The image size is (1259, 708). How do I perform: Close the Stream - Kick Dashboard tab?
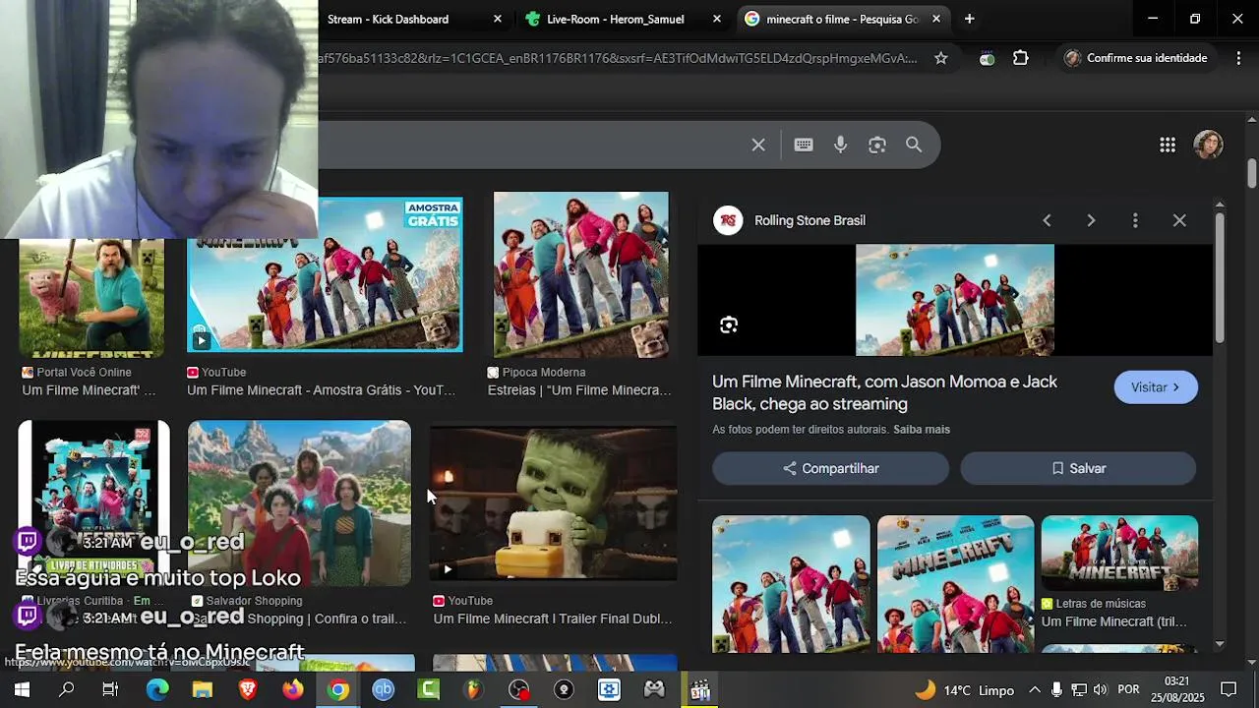(498, 19)
